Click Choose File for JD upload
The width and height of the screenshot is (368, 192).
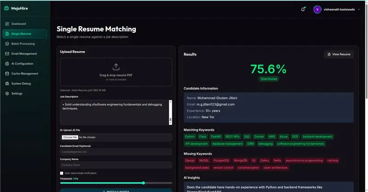click(x=70, y=137)
